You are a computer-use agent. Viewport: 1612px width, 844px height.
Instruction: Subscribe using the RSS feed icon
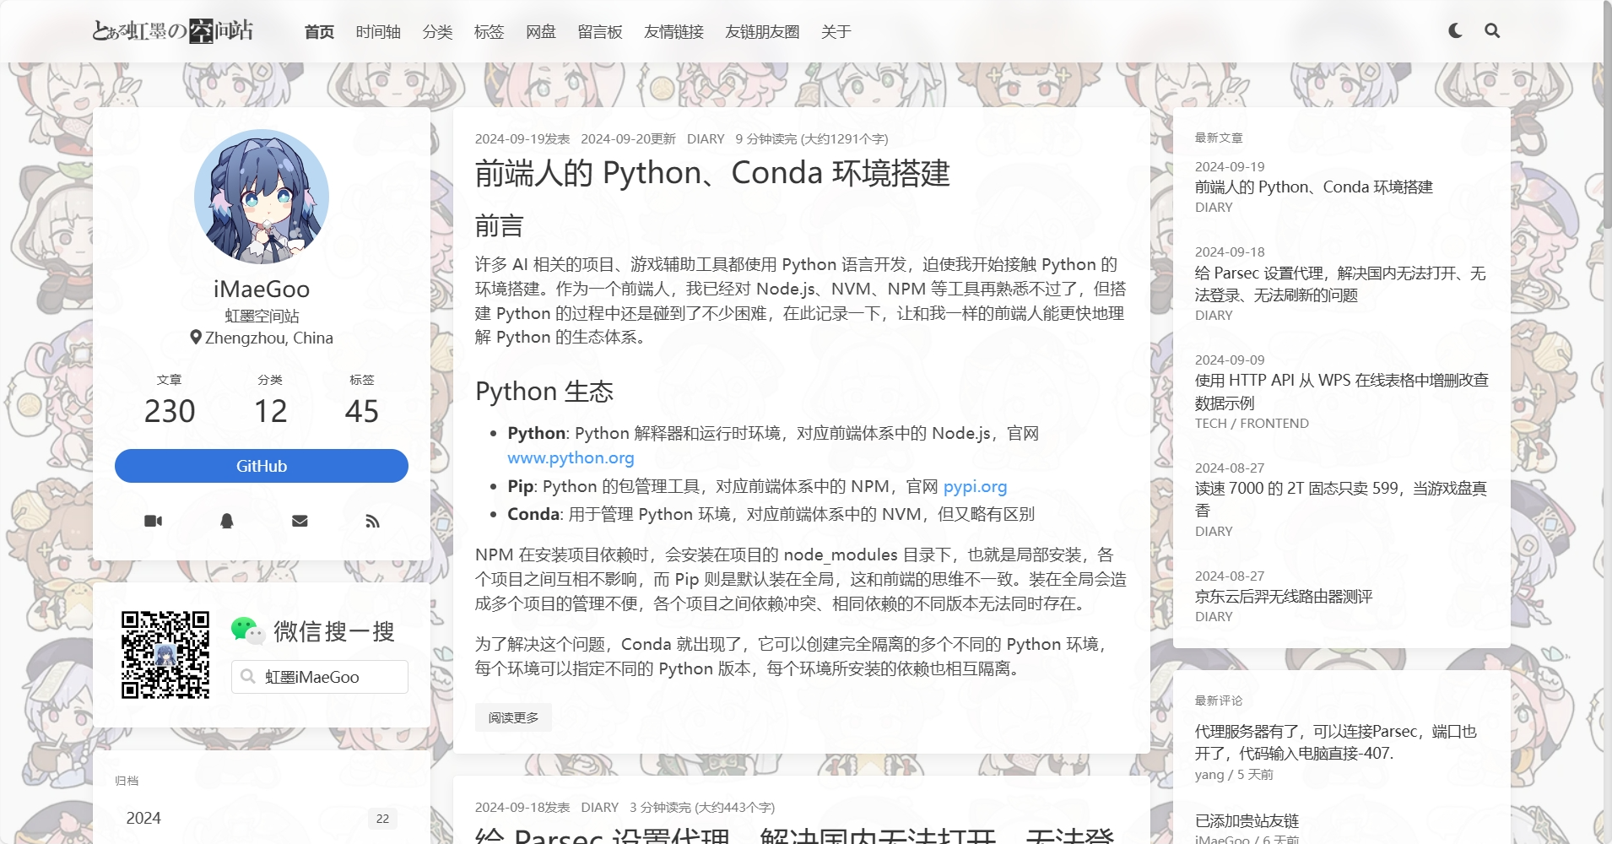click(x=372, y=521)
